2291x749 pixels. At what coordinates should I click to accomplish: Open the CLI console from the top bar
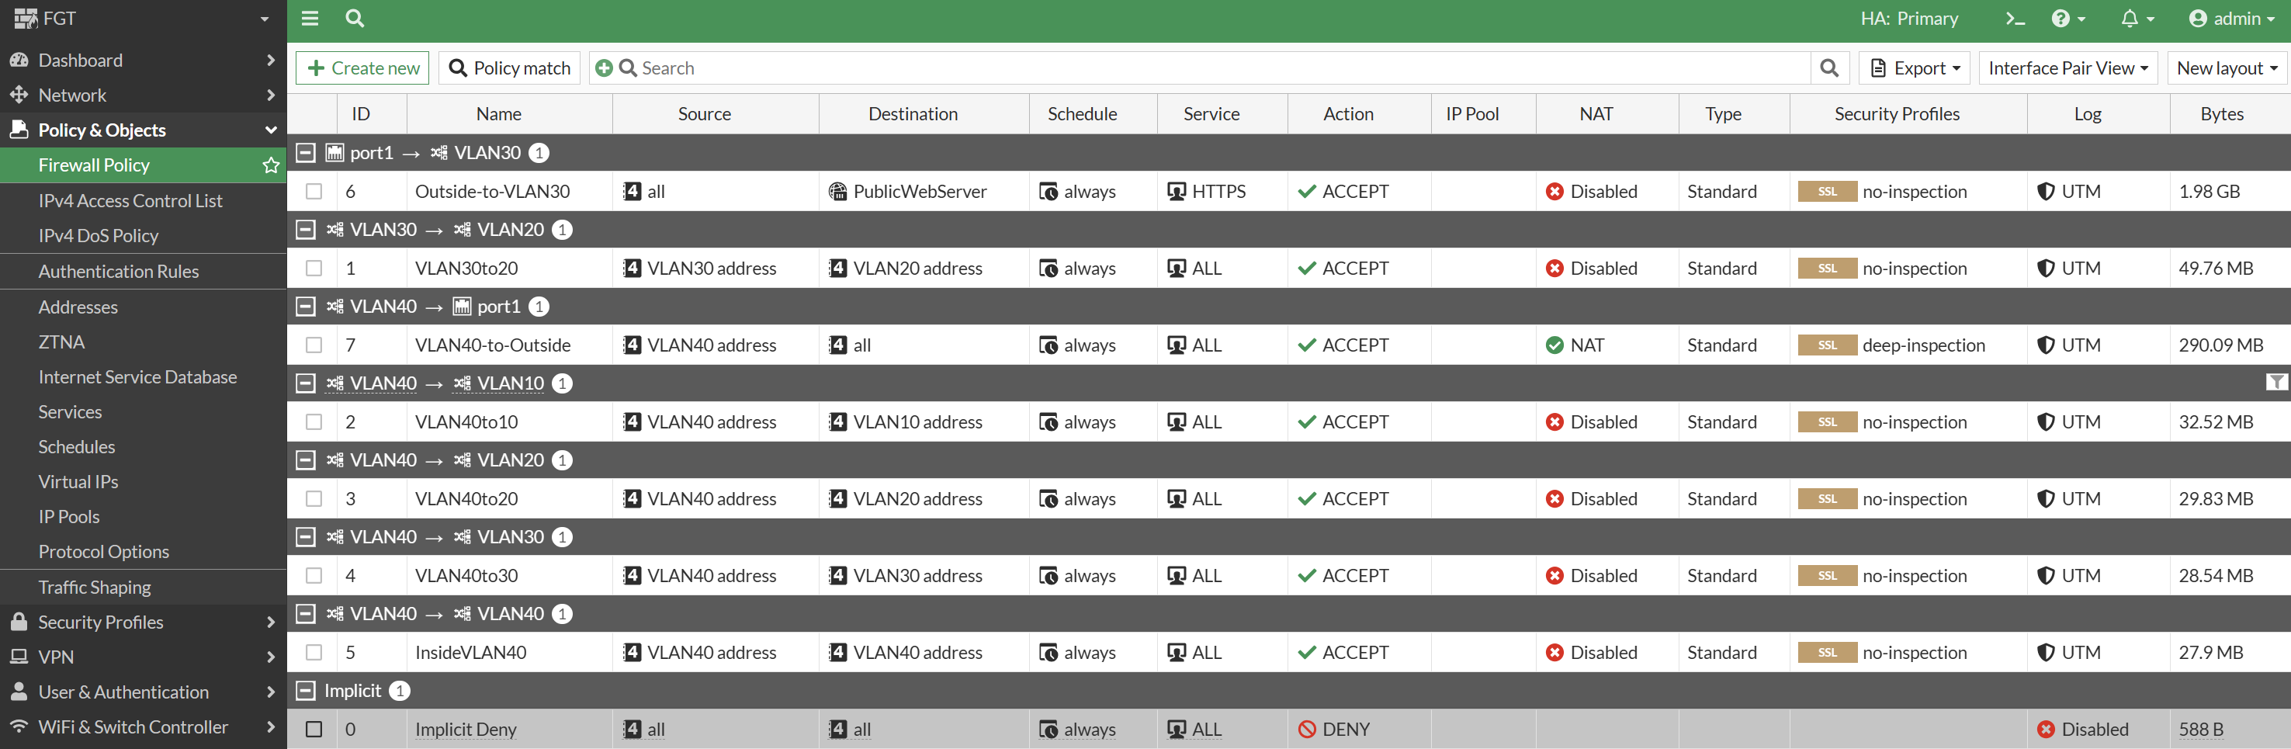(x=2013, y=18)
